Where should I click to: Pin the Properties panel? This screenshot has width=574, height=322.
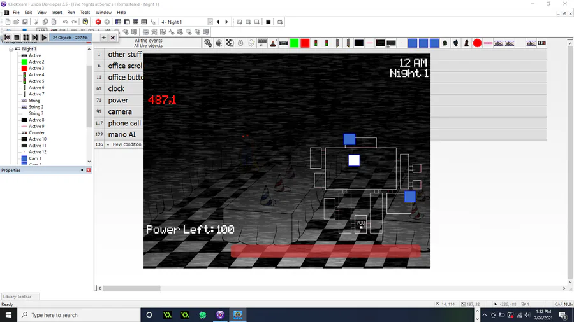pos(82,171)
